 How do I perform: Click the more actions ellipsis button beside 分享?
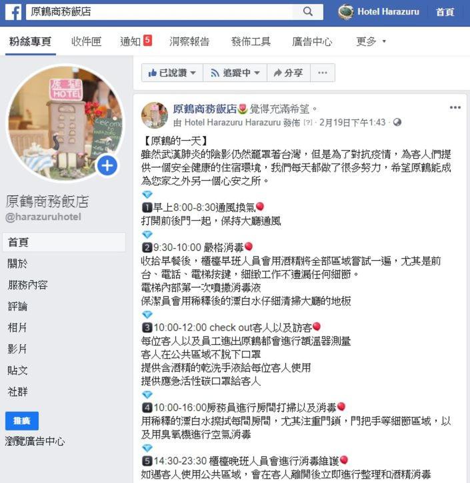(323, 73)
